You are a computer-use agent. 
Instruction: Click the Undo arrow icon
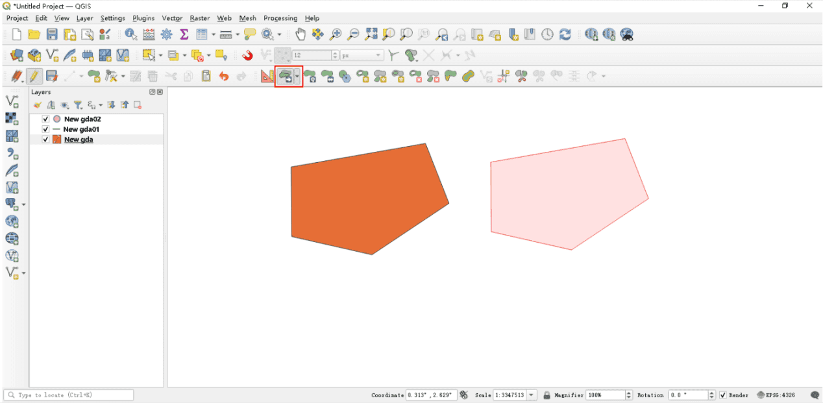[224, 77]
